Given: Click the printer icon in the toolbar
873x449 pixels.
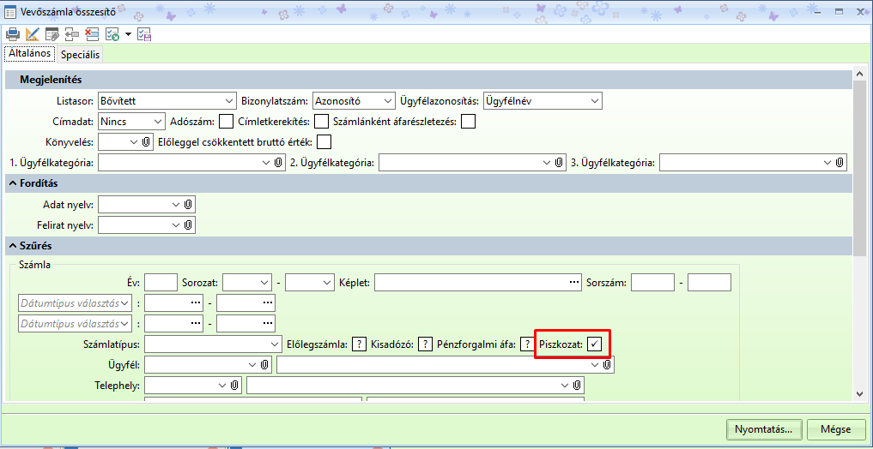Looking at the screenshot, I should pos(13,34).
